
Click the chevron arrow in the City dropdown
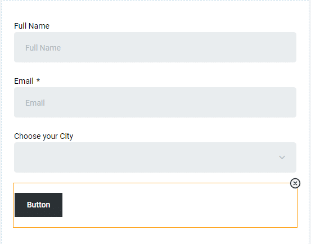[x=282, y=157]
